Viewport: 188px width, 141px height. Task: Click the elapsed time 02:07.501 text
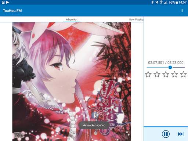tap(156, 62)
